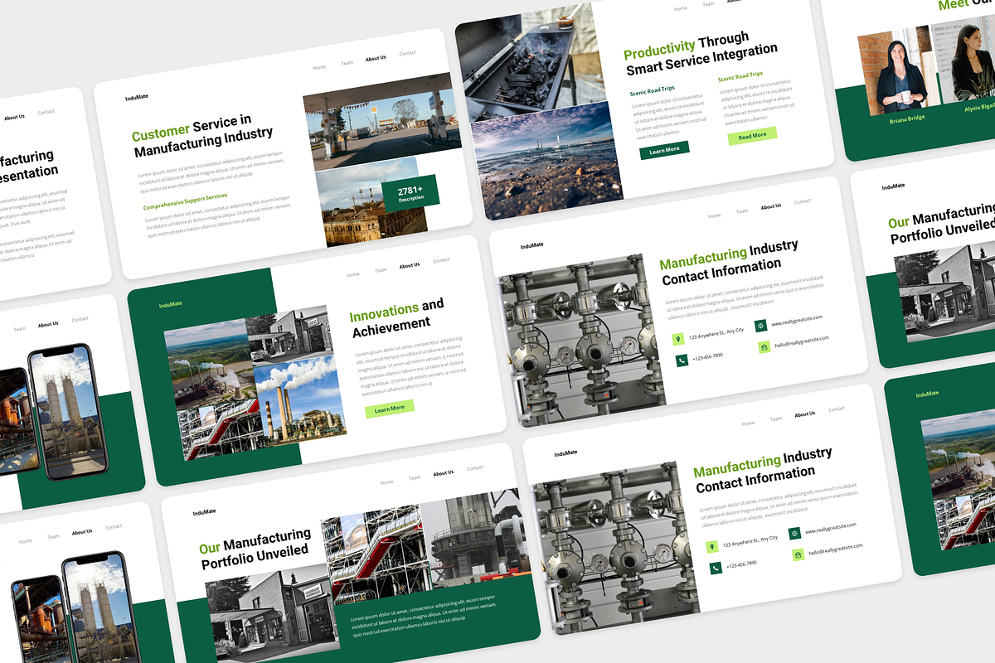Click email envelope icon on Contact slide beside Innovations slide

[x=764, y=348]
